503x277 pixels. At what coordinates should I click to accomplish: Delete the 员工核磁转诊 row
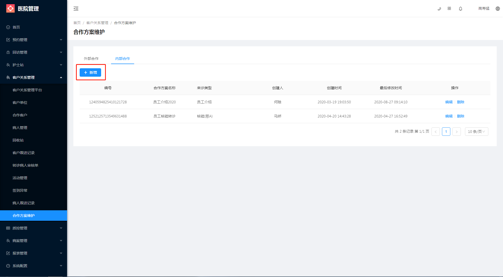click(x=461, y=116)
